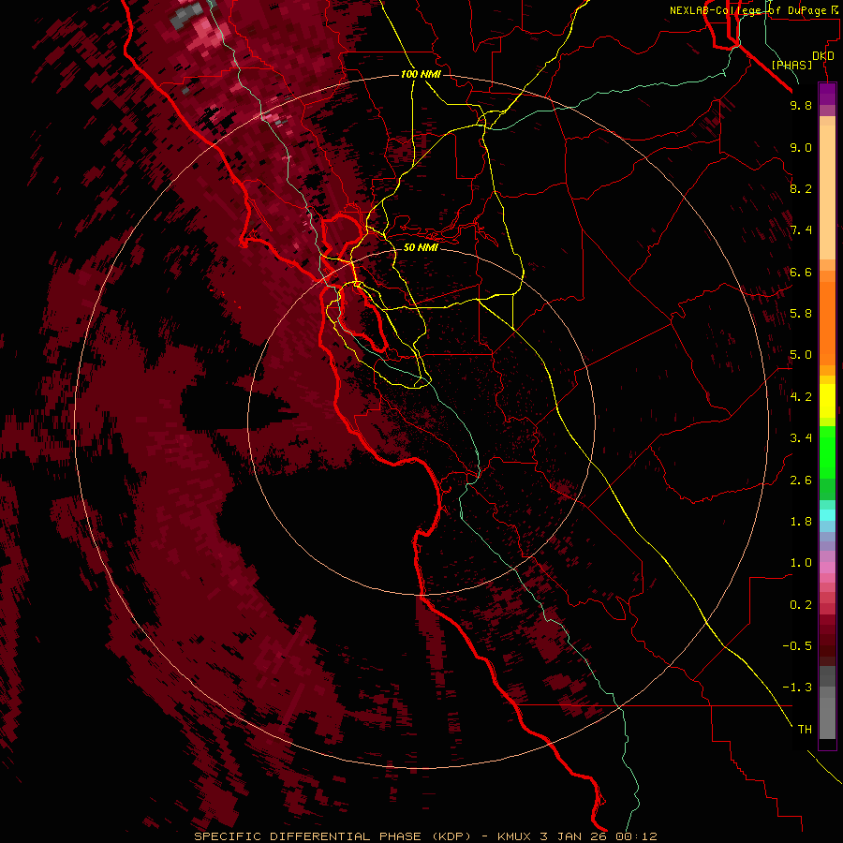Click the 5.0 legend value
This screenshot has height=843, width=843.
[801, 355]
